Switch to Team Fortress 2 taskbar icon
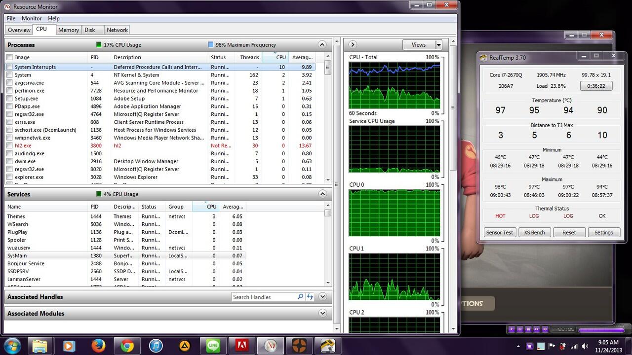This screenshot has width=632, height=355. (299, 346)
